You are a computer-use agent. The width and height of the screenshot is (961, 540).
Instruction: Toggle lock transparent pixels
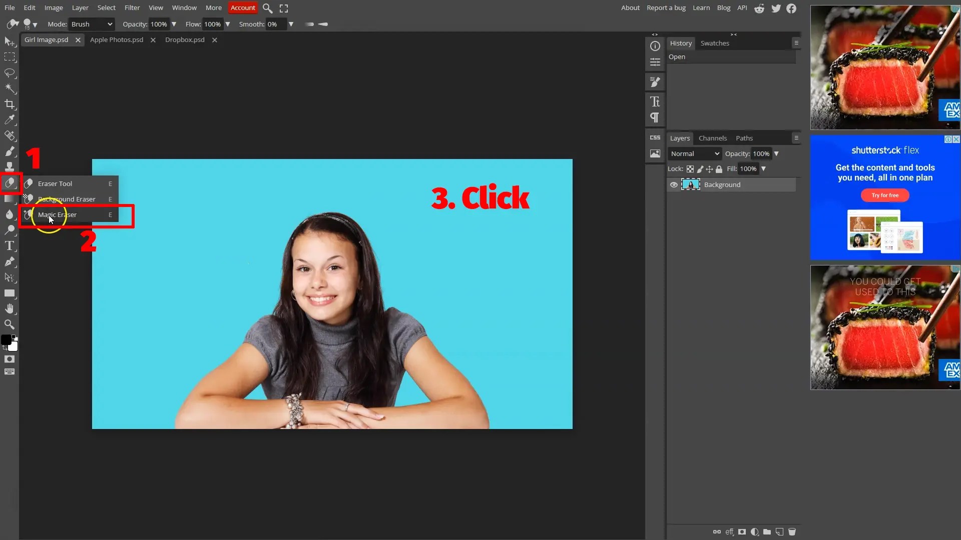coord(690,169)
